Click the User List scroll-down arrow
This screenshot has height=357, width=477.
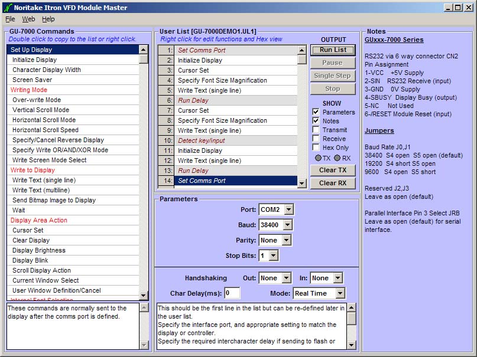pyautogui.click(x=302, y=183)
